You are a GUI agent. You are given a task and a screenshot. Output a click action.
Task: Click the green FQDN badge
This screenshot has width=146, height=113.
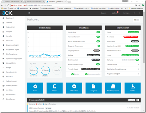pos(133,32)
